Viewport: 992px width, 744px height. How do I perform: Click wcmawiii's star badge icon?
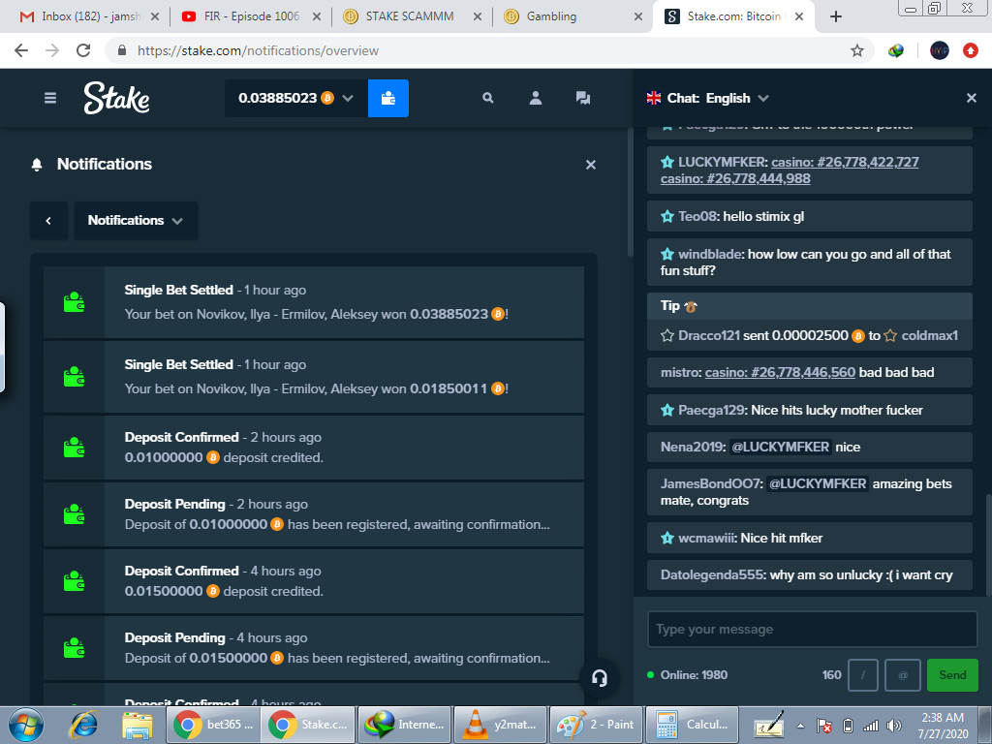tap(666, 538)
